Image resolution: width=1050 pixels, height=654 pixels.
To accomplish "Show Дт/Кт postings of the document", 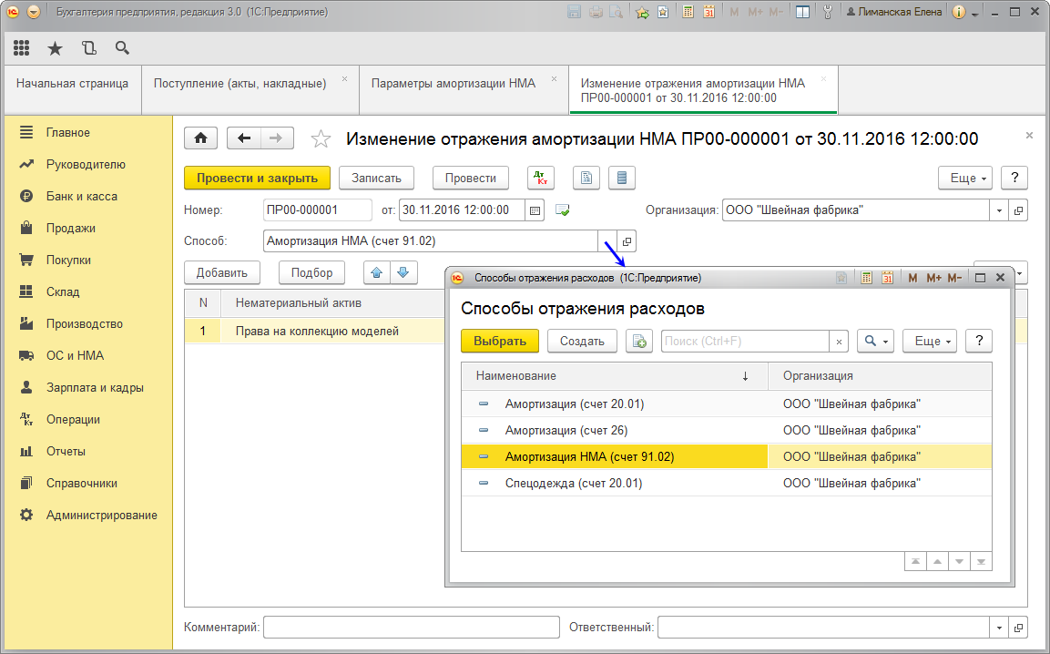I will point(541,178).
